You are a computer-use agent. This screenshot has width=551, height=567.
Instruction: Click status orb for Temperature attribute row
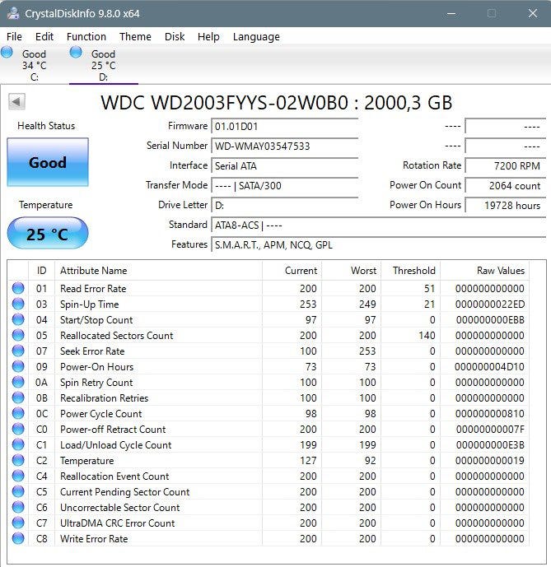(18, 460)
